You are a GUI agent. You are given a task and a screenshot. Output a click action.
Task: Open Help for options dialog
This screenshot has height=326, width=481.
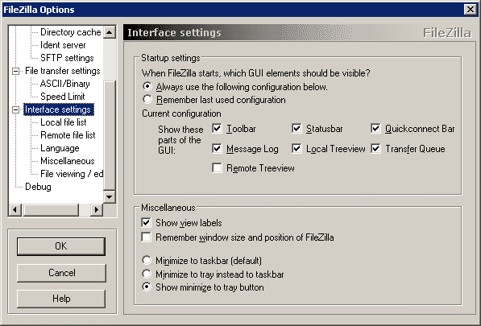pos(61,299)
